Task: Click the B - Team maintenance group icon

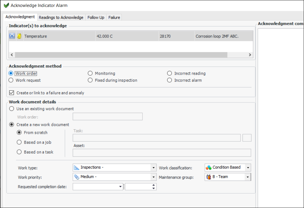Action: tap(209, 177)
